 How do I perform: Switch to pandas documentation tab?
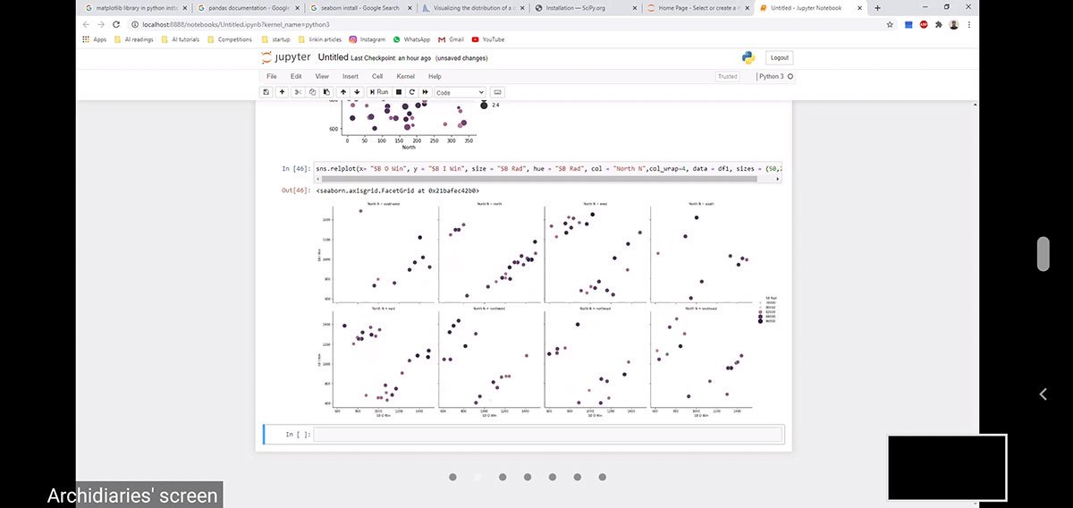pyautogui.click(x=249, y=8)
